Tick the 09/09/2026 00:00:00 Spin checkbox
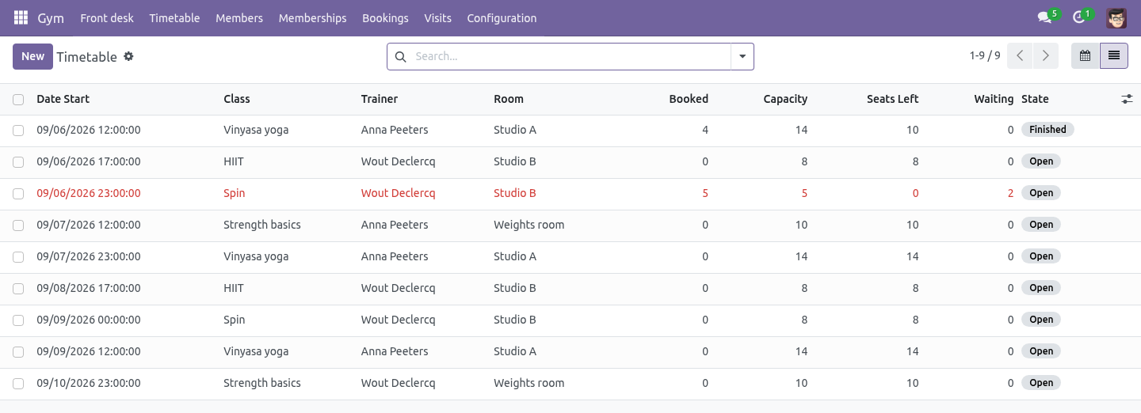 point(18,320)
